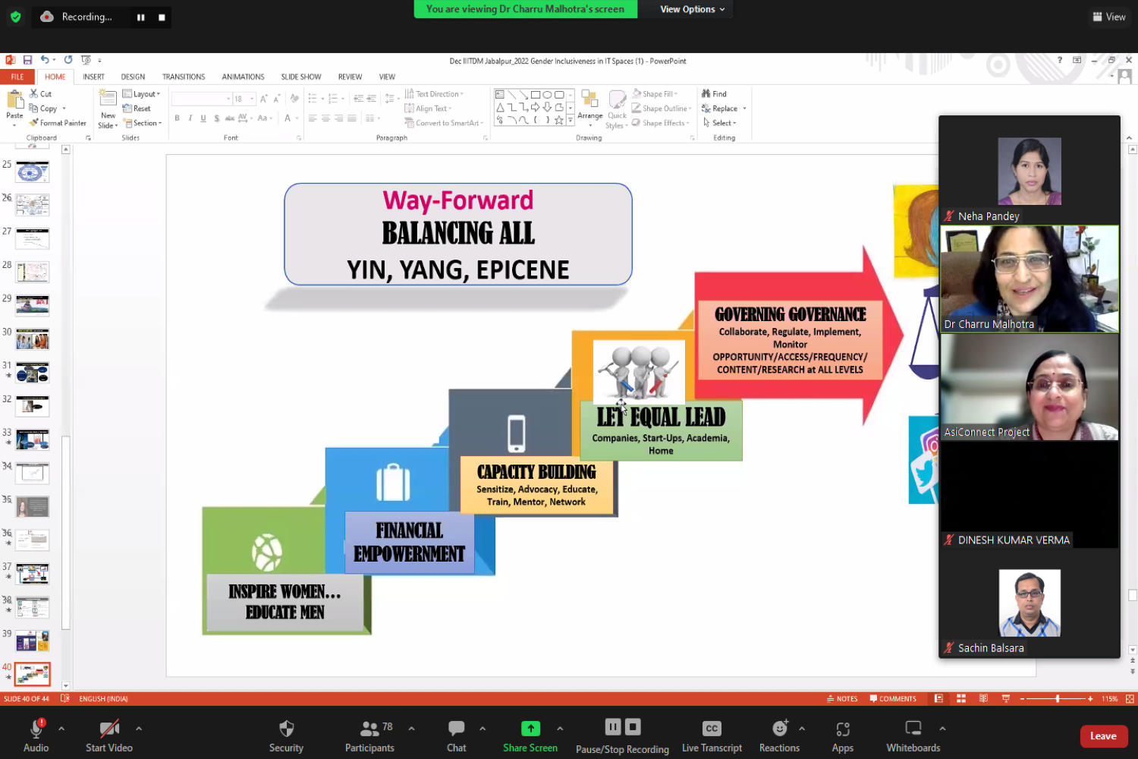
Task: Click Format Painter
Action: coord(58,123)
